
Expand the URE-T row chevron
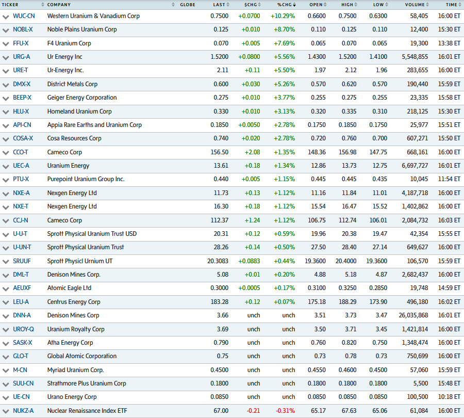[x=6, y=71]
